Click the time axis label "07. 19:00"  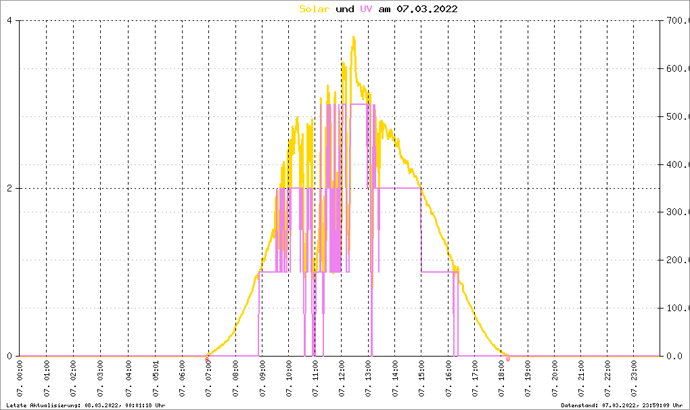point(528,378)
